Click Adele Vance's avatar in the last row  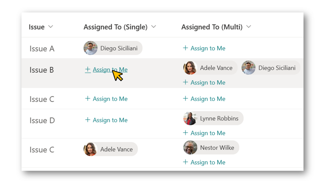point(90,149)
